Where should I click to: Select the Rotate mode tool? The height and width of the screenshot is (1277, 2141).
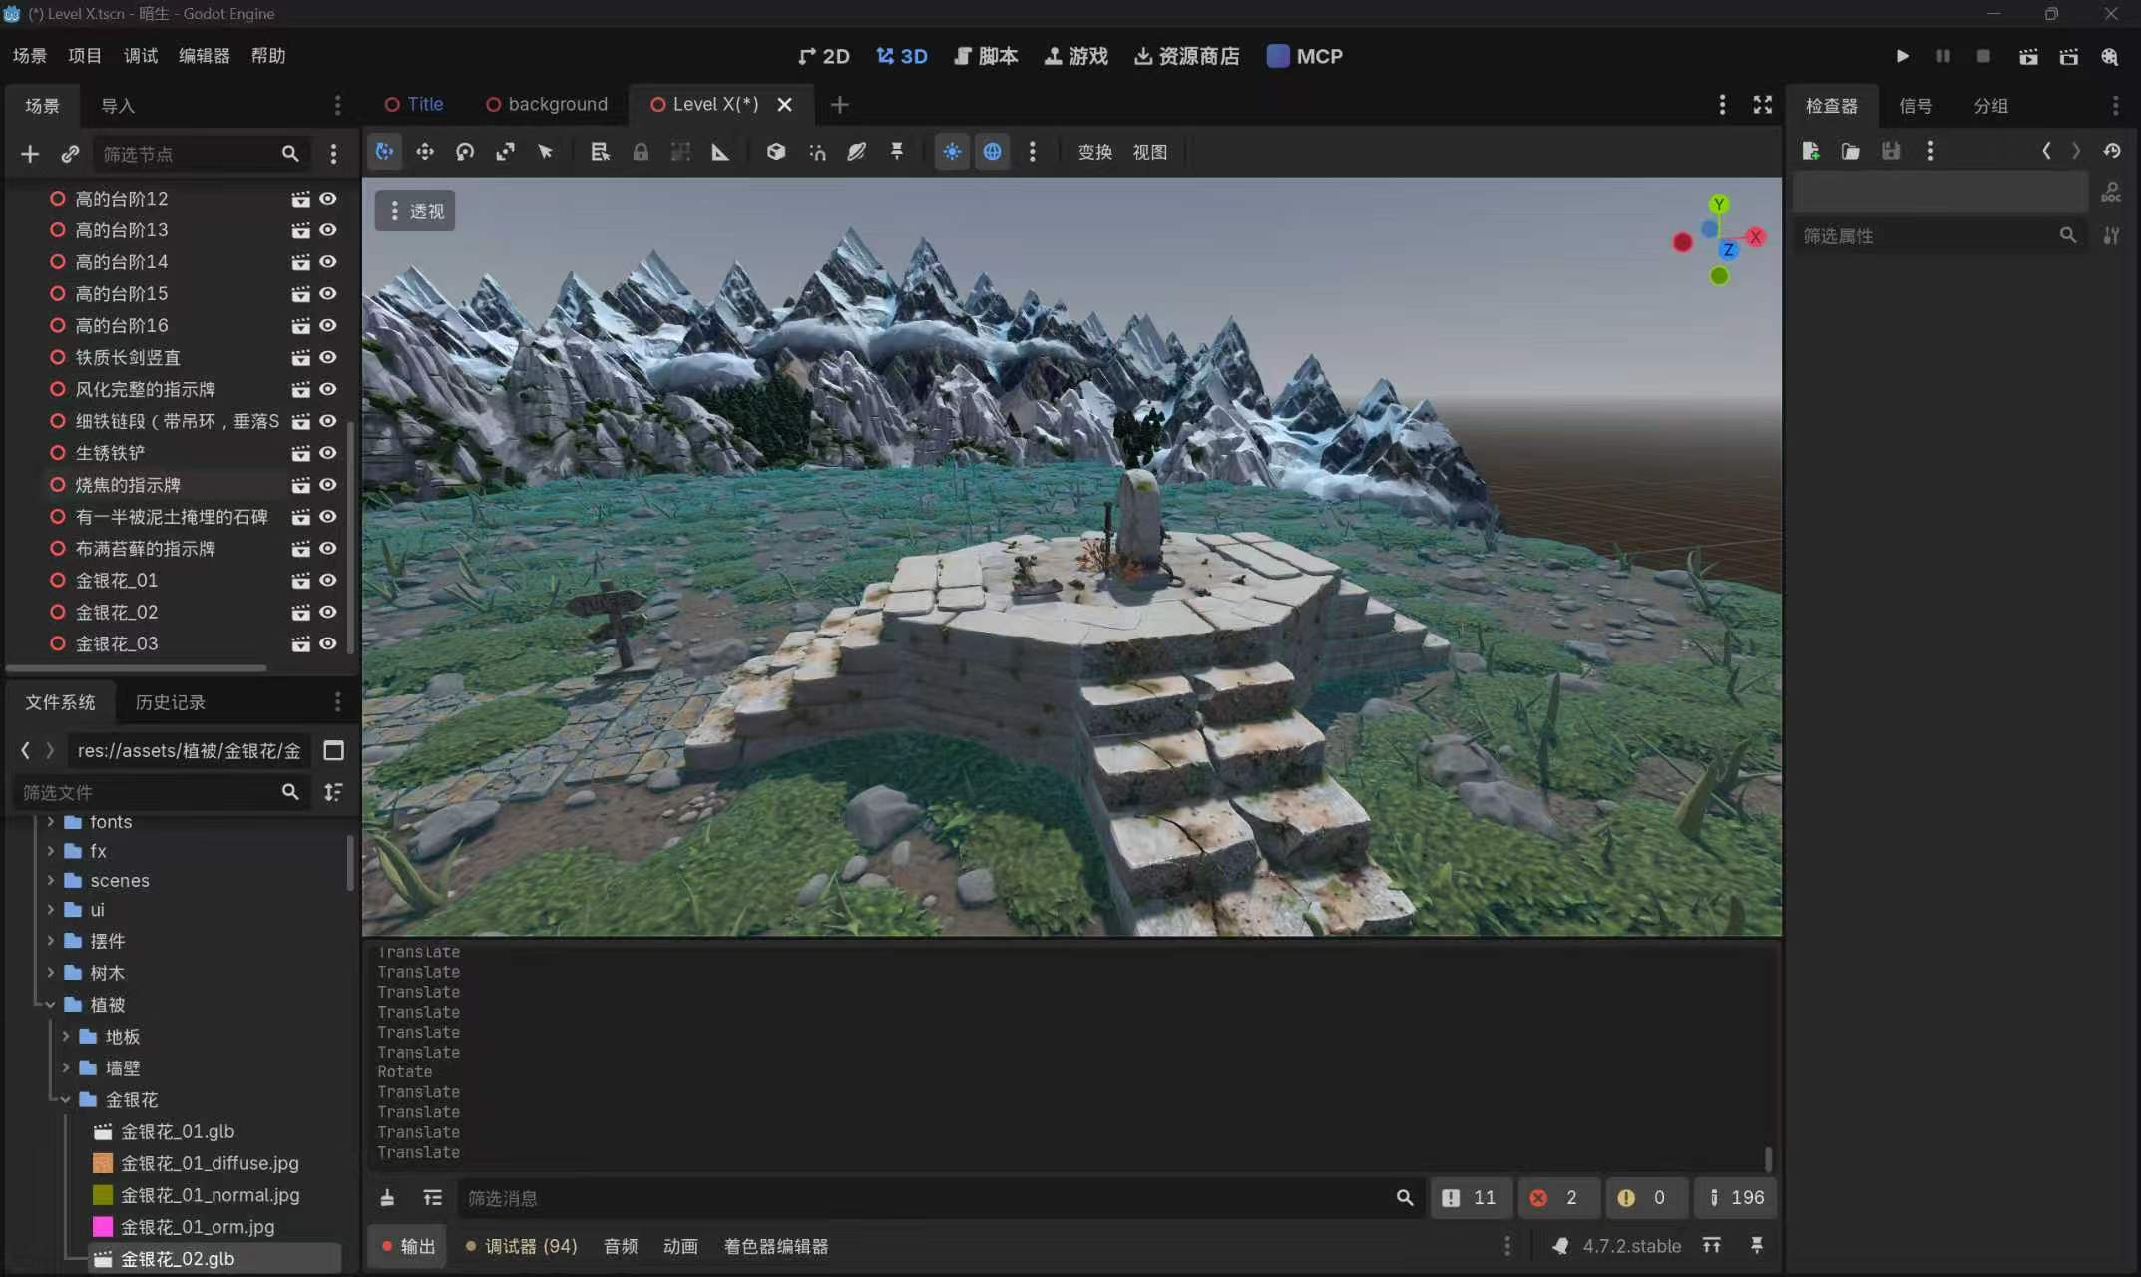click(x=465, y=152)
